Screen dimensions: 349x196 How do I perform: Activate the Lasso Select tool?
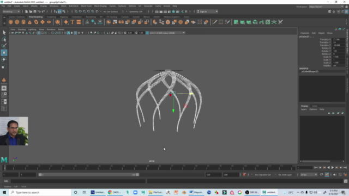4,39
